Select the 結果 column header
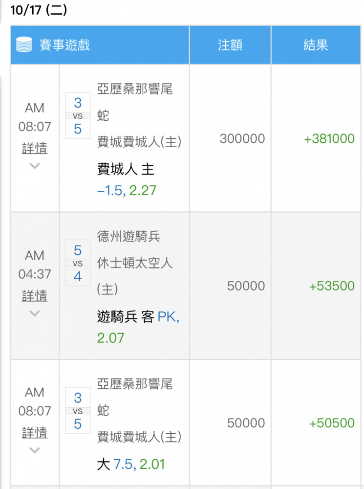The image size is (364, 489). 316,45
